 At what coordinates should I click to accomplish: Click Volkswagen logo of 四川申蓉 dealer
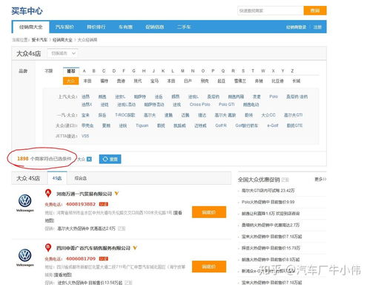25,258
